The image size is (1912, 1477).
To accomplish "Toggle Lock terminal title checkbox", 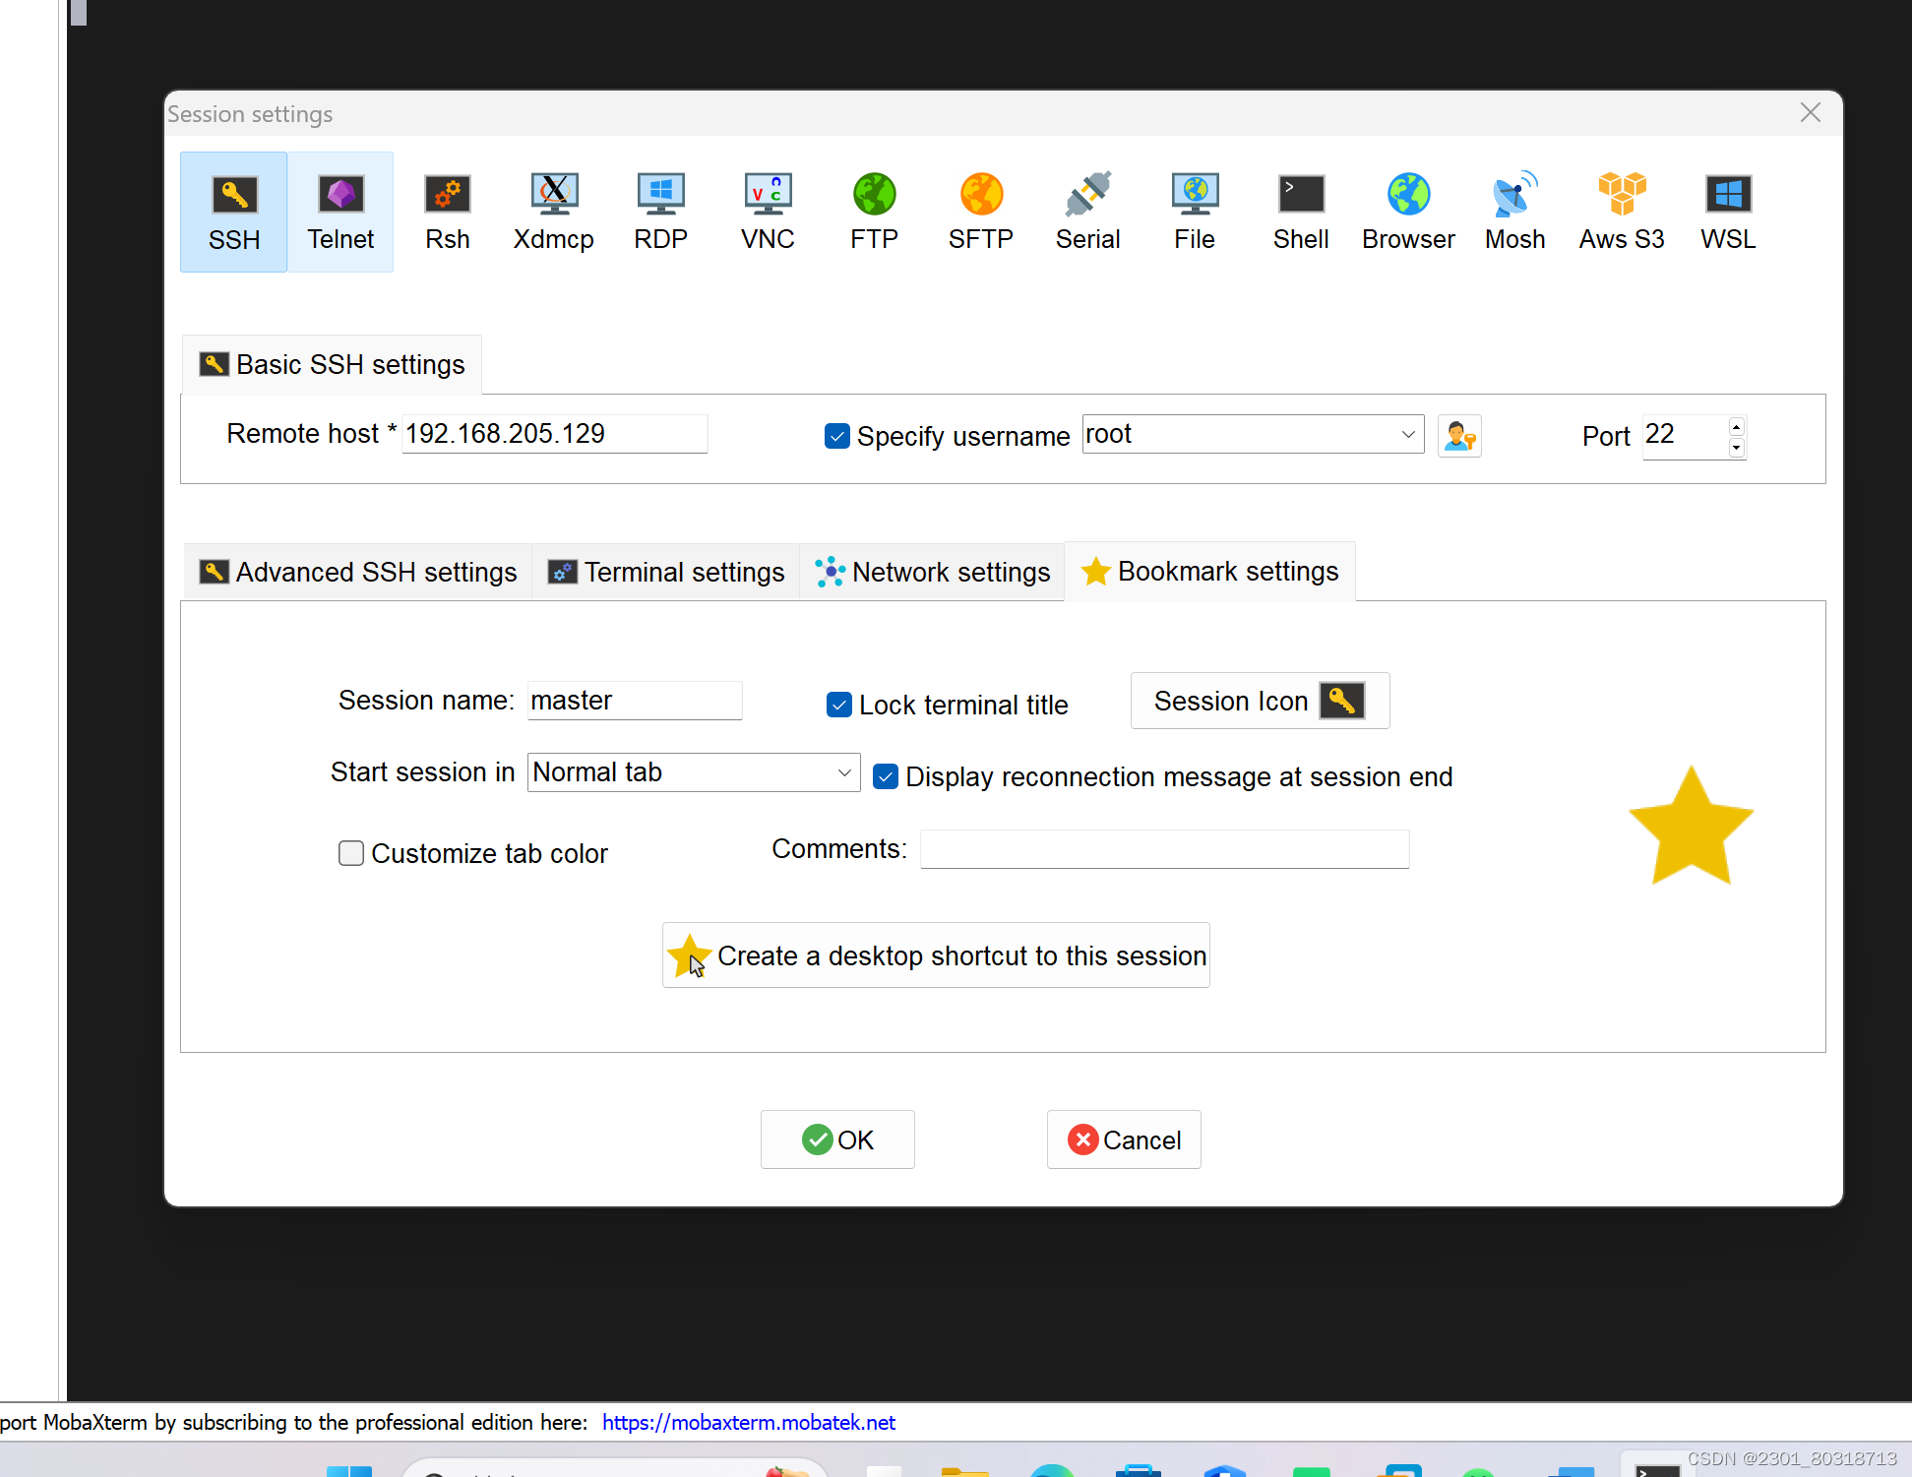I will point(839,705).
